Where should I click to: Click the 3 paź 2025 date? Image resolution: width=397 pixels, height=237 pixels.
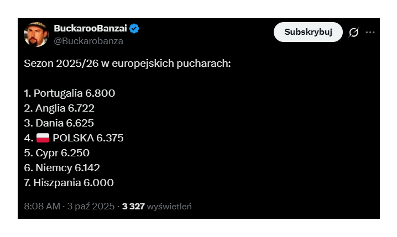tap(91, 207)
